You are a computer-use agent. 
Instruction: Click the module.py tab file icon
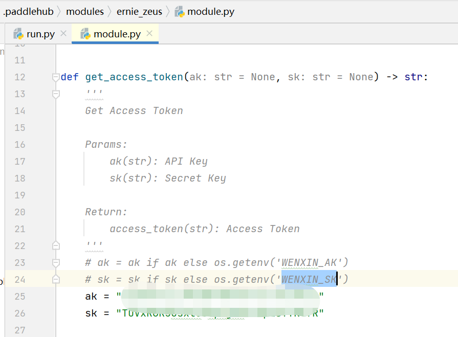[85, 34]
